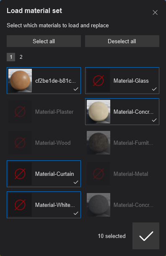Deselect the Material-Glass checkmark
This screenshot has height=256, width=166.
[x=154, y=89]
